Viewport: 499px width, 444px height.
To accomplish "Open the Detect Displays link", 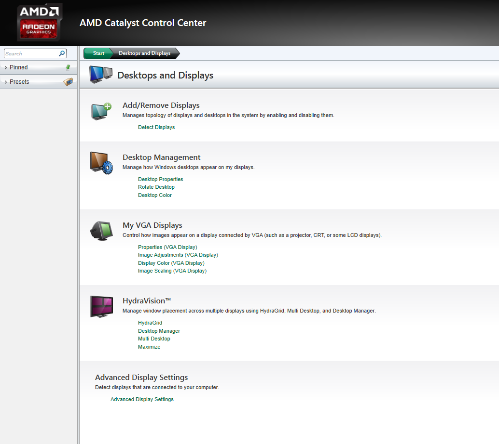I will [x=156, y=127].
